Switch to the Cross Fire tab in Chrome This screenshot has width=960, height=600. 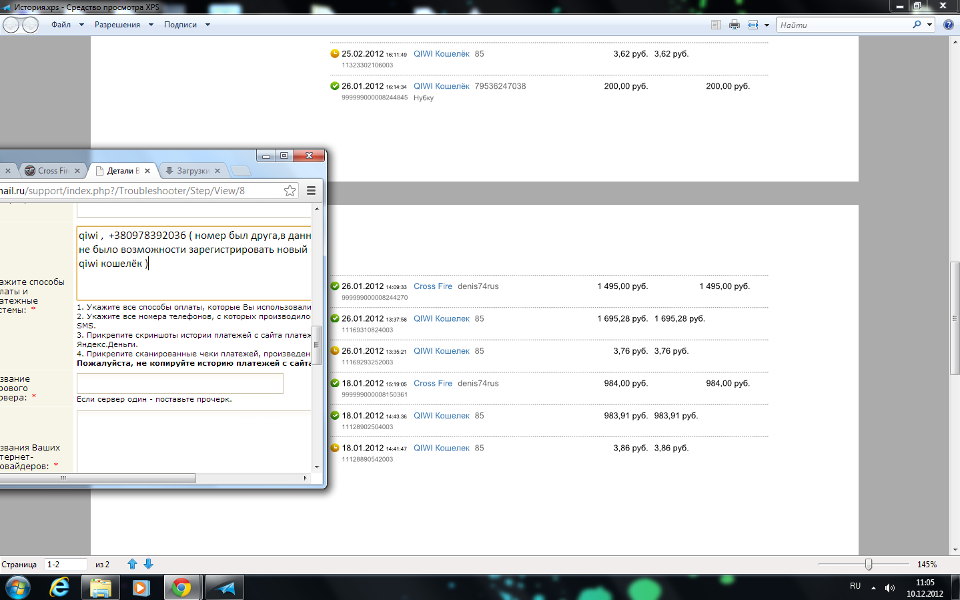(x=53, y=171)
